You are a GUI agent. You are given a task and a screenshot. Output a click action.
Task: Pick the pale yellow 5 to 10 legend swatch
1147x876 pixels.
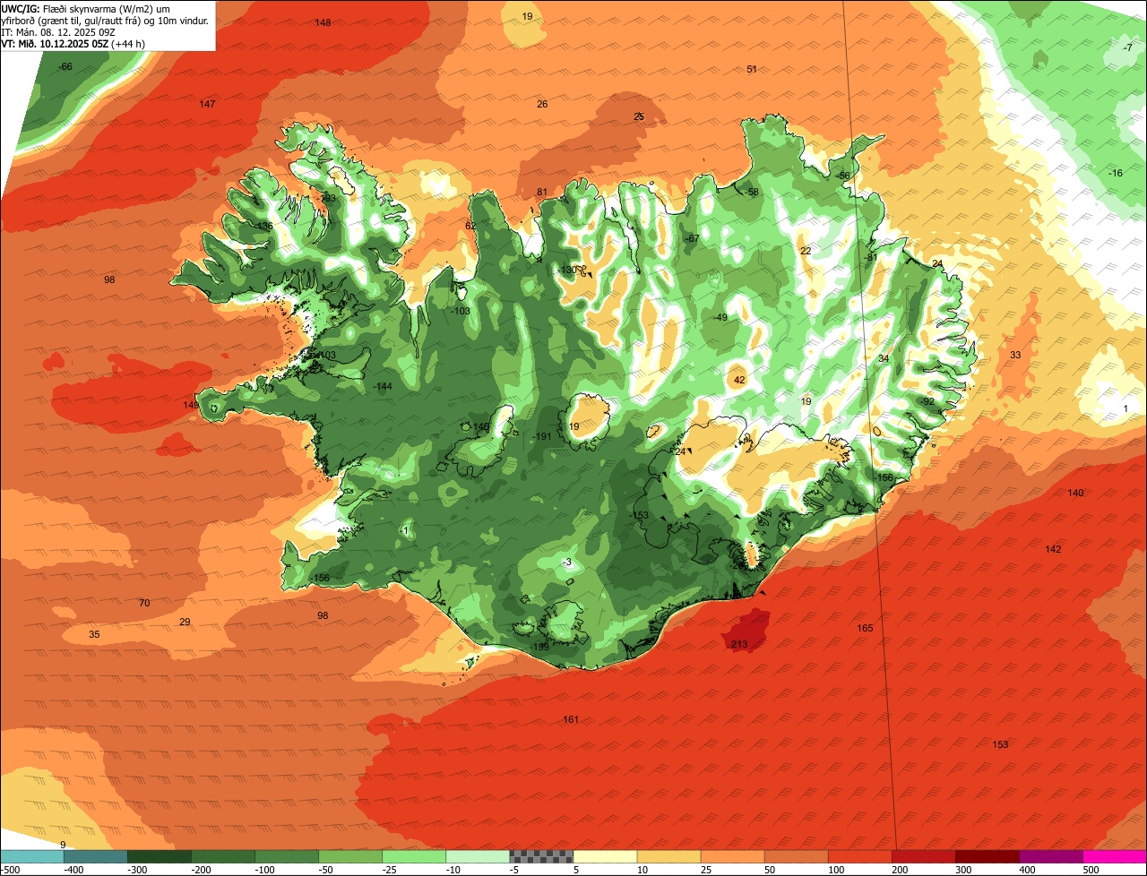tap(605, 857)
